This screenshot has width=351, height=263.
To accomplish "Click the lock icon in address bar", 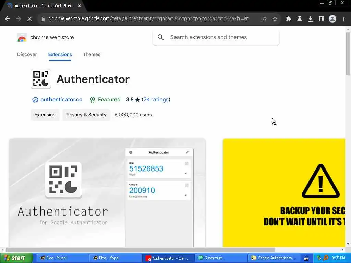I will pyautogui.click(x=43, y=19).
